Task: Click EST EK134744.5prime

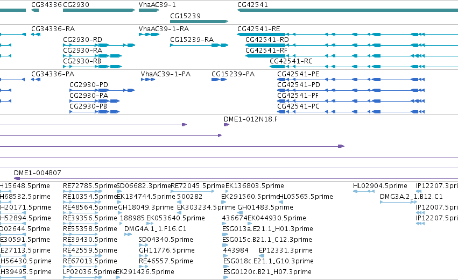Action: pyautogui.click(x=146, y=197)
